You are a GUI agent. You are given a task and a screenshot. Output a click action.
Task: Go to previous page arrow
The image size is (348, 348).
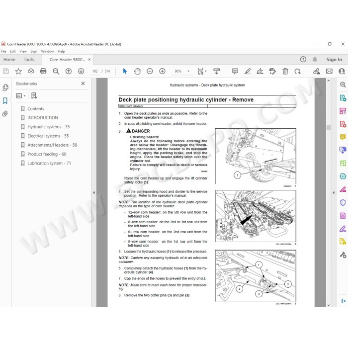(x=69, y=71)
